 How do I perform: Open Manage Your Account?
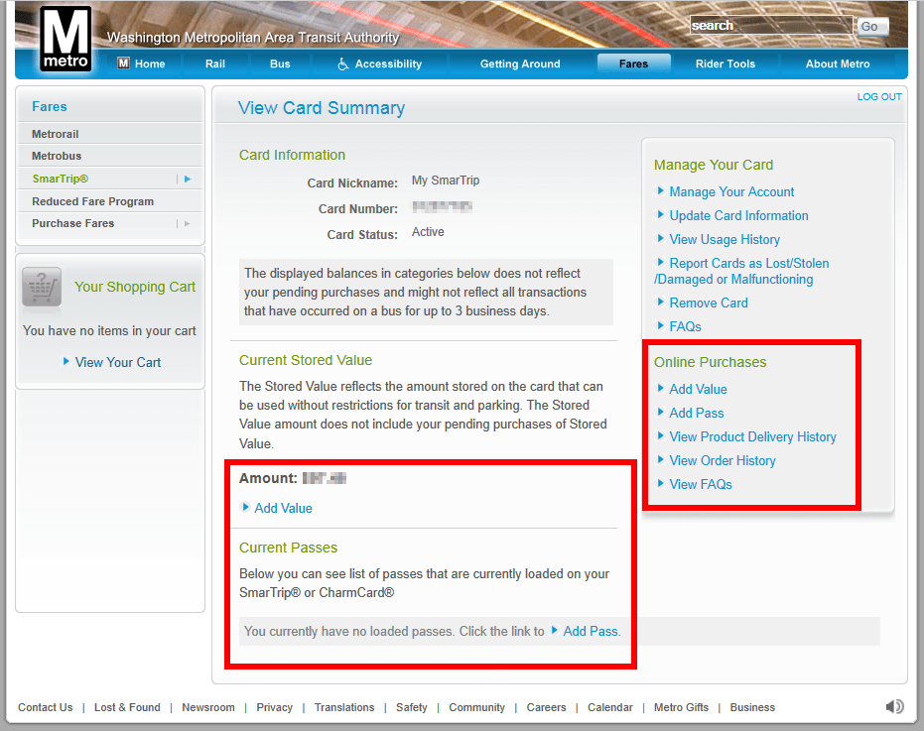click(729, 191)
